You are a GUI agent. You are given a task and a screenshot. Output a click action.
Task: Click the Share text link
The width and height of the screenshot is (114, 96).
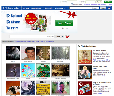[16, 22]
